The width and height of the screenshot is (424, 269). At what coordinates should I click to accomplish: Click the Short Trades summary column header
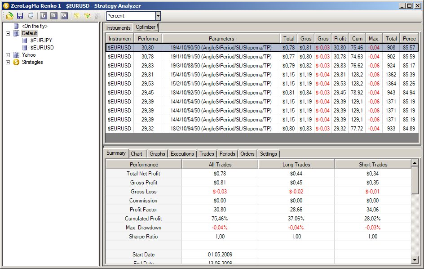(373, 165)
